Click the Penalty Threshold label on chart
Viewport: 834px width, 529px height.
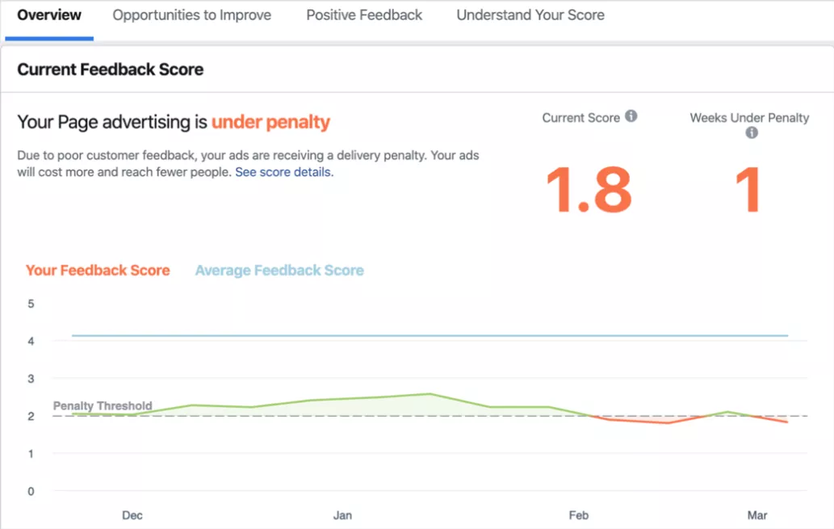(x=103, y=405)
